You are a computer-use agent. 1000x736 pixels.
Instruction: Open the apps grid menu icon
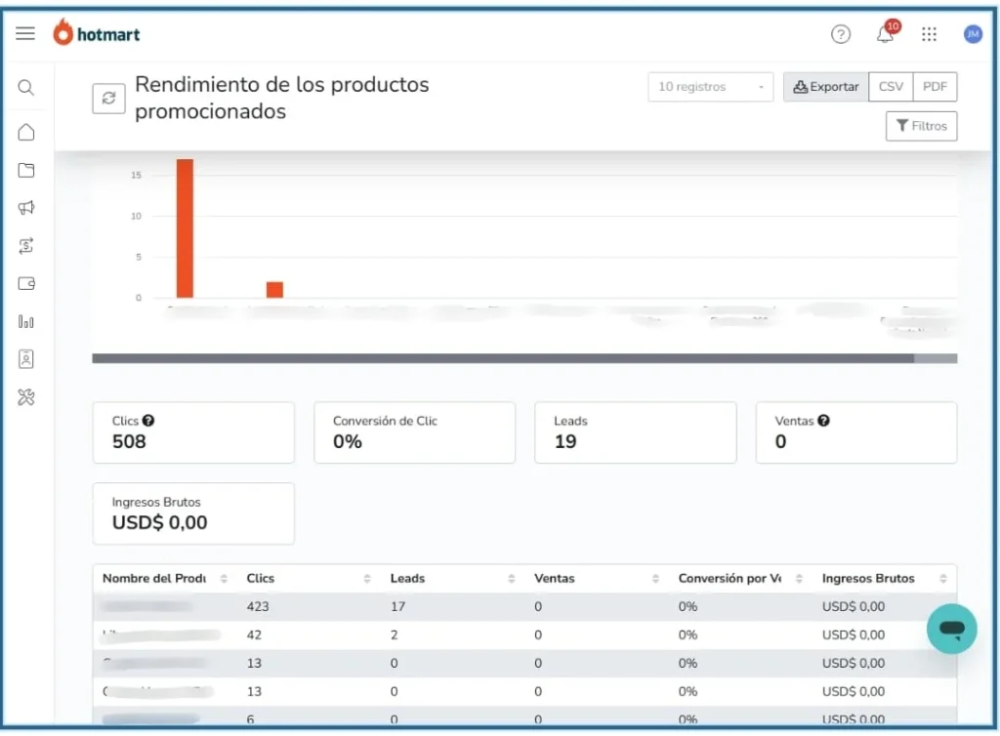(x=929, y=34)
